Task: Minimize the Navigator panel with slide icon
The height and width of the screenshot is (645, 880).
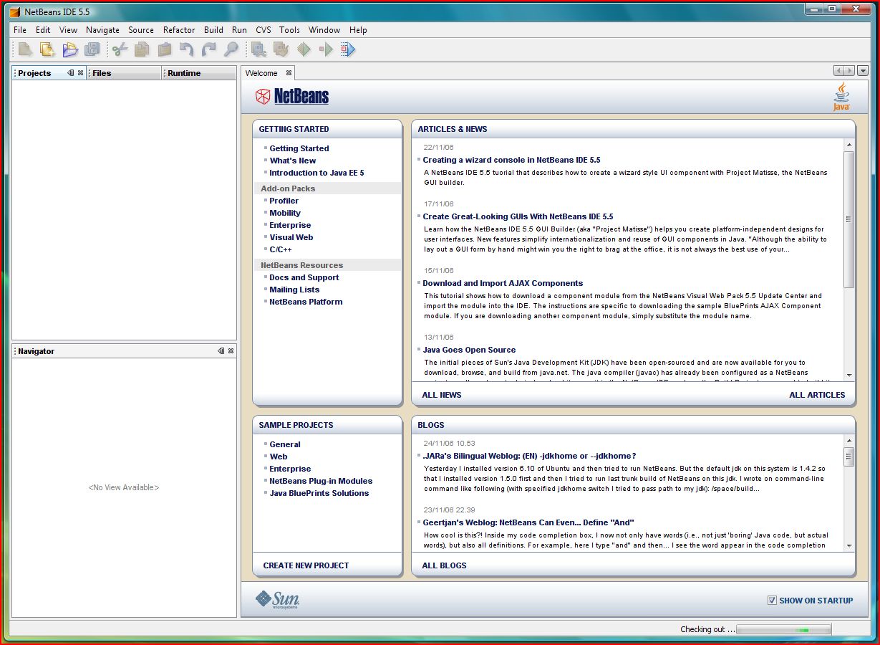Action: coord(221,351)
